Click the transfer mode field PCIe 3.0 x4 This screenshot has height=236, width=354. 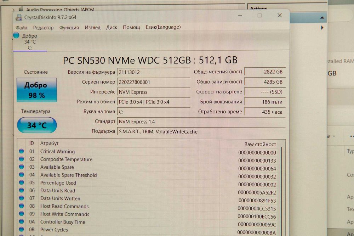154,102
